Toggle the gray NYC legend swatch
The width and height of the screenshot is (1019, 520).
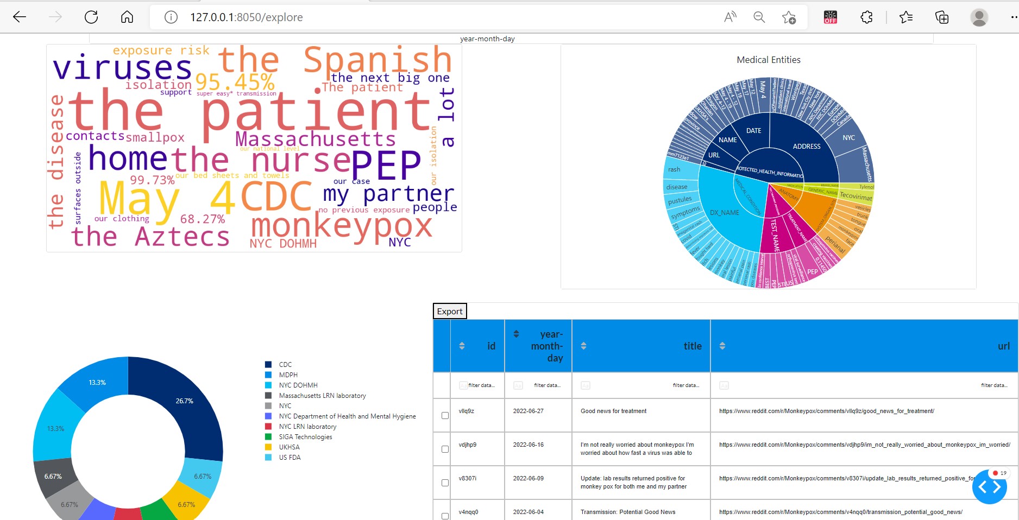[x=268, y=406]
